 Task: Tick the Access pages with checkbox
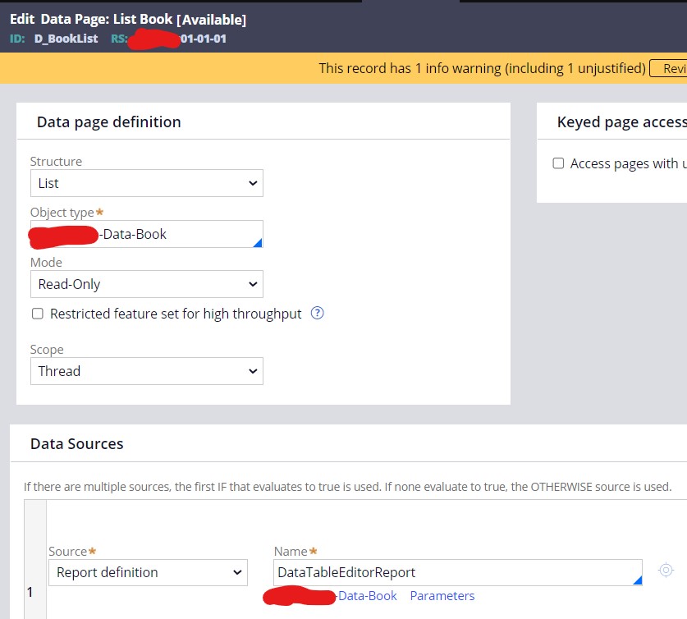[x=558, y=163]
